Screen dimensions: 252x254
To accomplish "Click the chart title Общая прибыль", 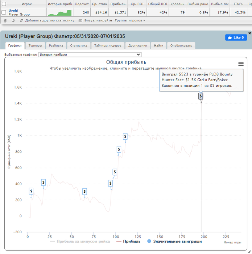I will tap(126, 62).
